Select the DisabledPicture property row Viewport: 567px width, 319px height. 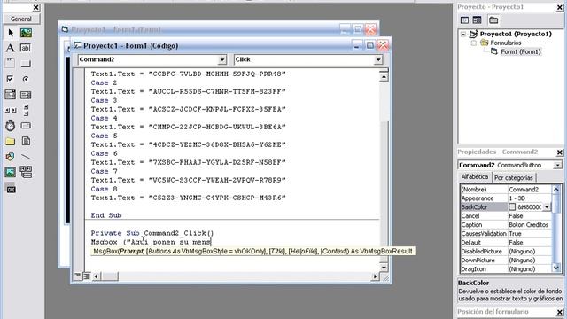coord(506,252)
